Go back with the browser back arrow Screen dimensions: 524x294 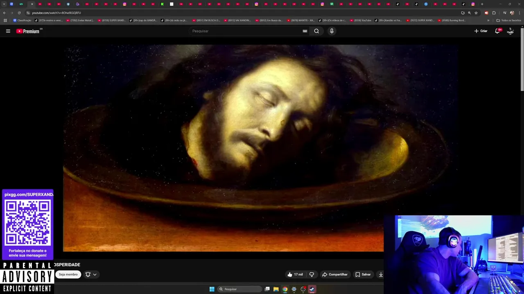coord(5,13)
